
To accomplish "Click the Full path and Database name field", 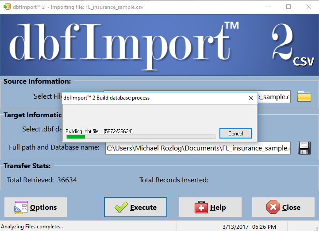I will click(198, 148).
